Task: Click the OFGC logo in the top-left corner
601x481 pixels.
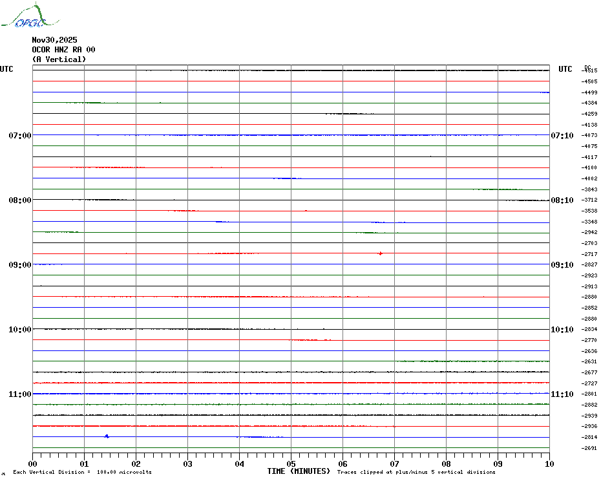Action: (x=23, y=17)
